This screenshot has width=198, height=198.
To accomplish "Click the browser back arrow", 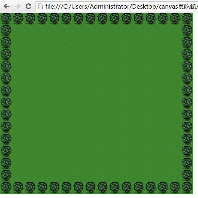I will [x=6, y=6].
